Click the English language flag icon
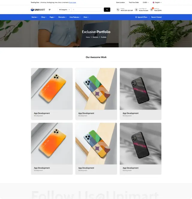The height and width of the screenshot is (199, 192). (x=153, y=2)
